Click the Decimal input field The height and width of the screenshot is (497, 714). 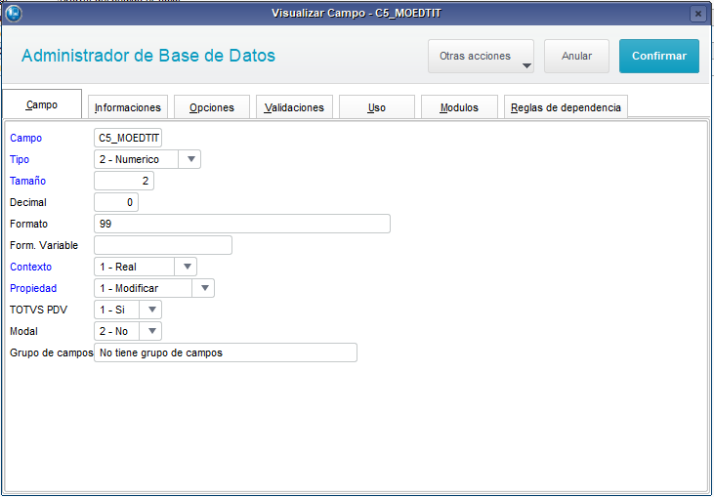click(x=116, y=202)
